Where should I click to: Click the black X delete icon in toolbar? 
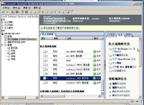click(43, 12)
